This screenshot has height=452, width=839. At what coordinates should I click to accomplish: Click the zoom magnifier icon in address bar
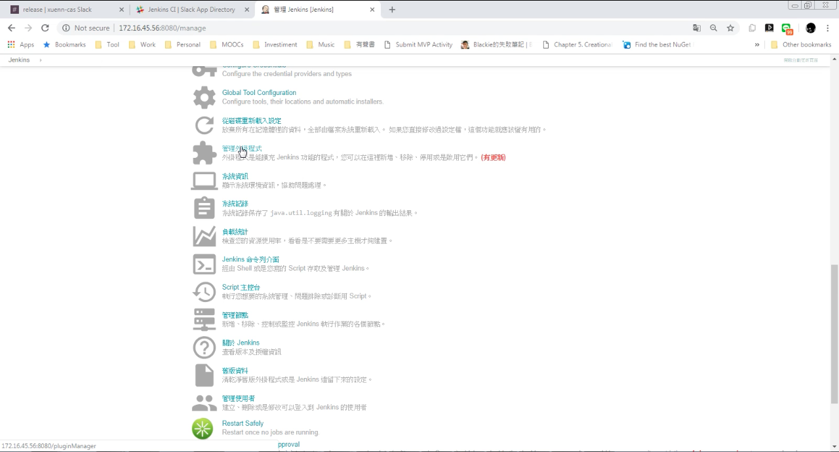[x=713, y=28]
